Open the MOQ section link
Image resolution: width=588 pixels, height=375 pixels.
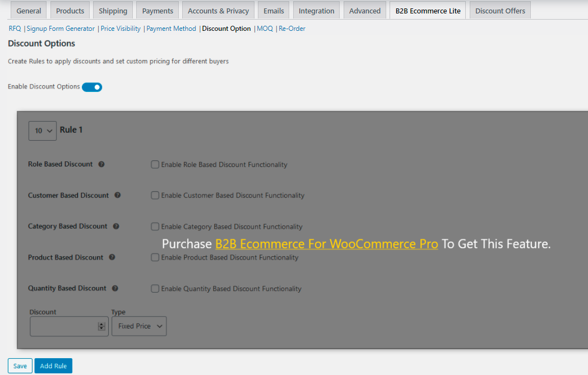[265, 29]
